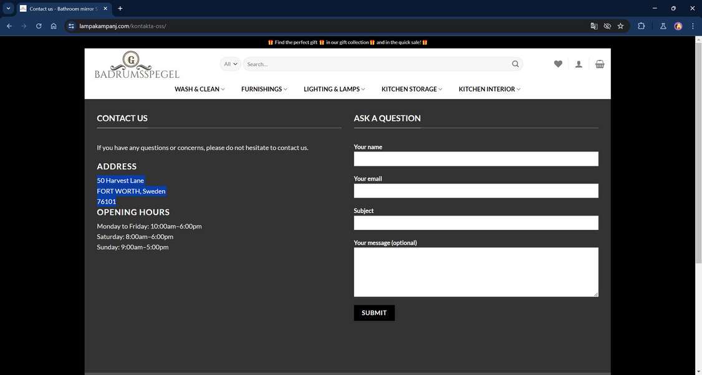Image resolution: width=702 pixels, height=375 pixels.
Task: Click the translate page icon
Action: coord(594,26)
